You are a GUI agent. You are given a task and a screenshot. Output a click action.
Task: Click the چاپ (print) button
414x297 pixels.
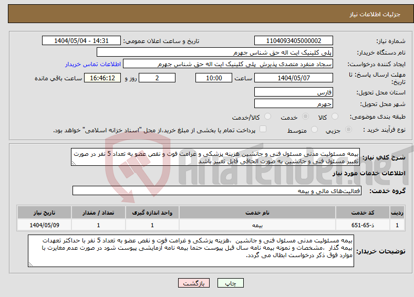point(230,283)
